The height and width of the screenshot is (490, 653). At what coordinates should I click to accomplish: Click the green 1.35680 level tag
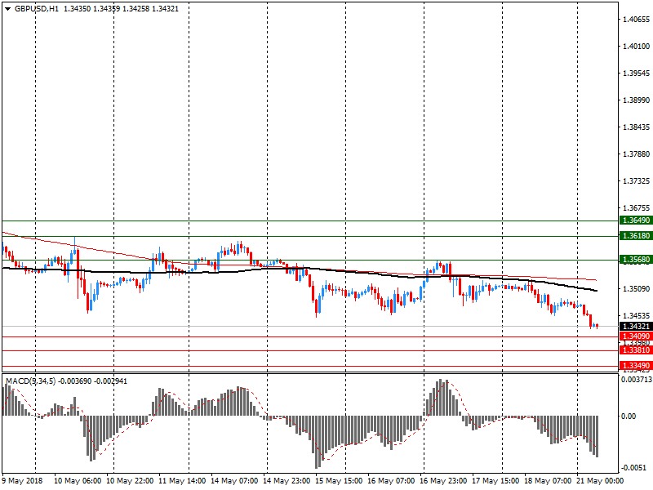tap(635, 260)
